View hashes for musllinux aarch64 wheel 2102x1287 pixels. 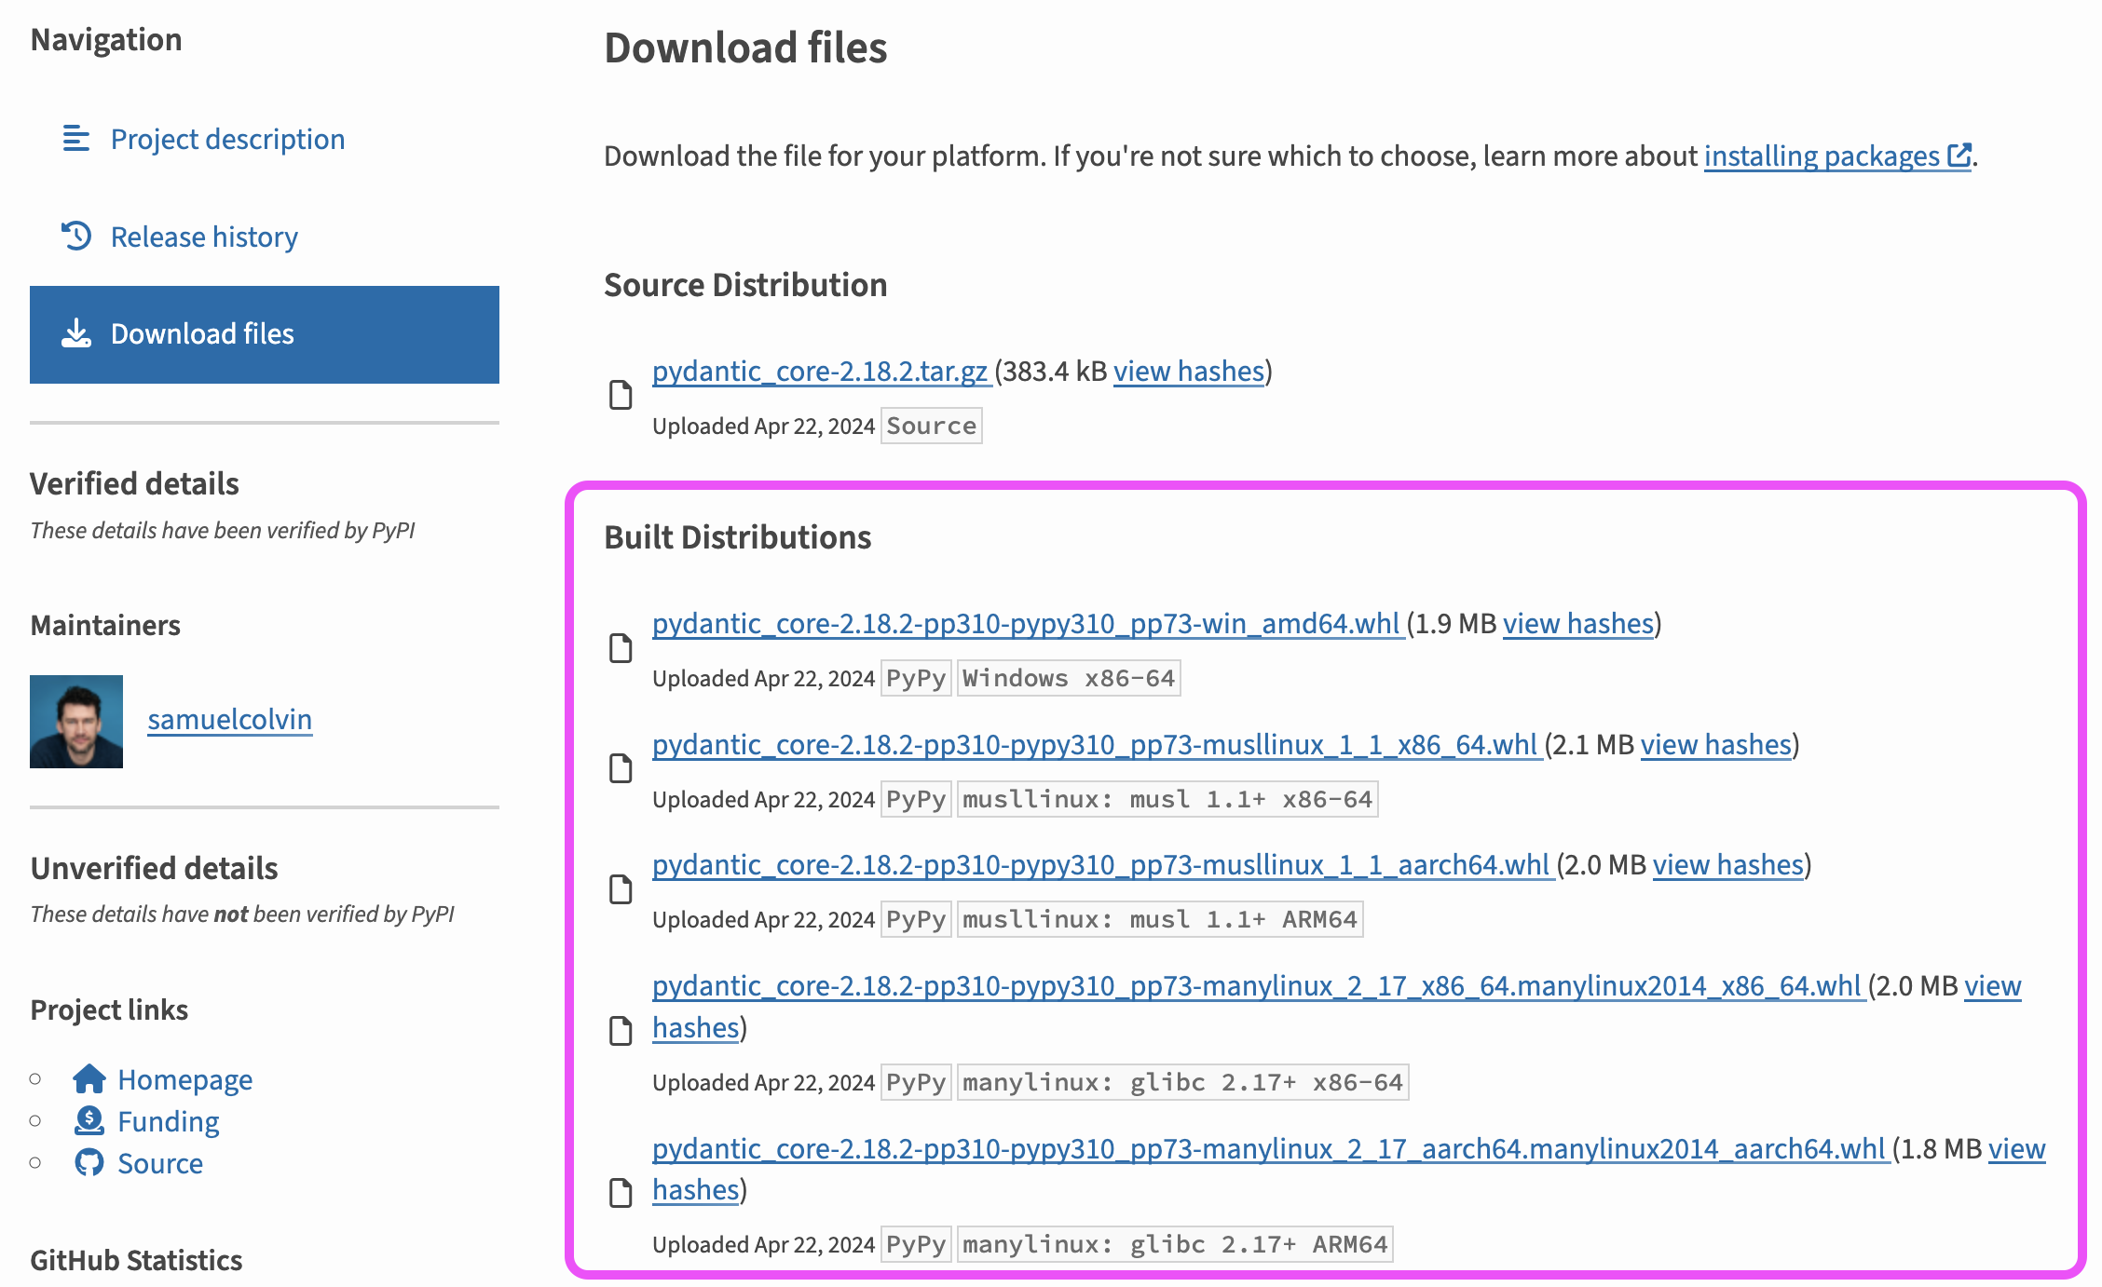[x=1727, y=865]
